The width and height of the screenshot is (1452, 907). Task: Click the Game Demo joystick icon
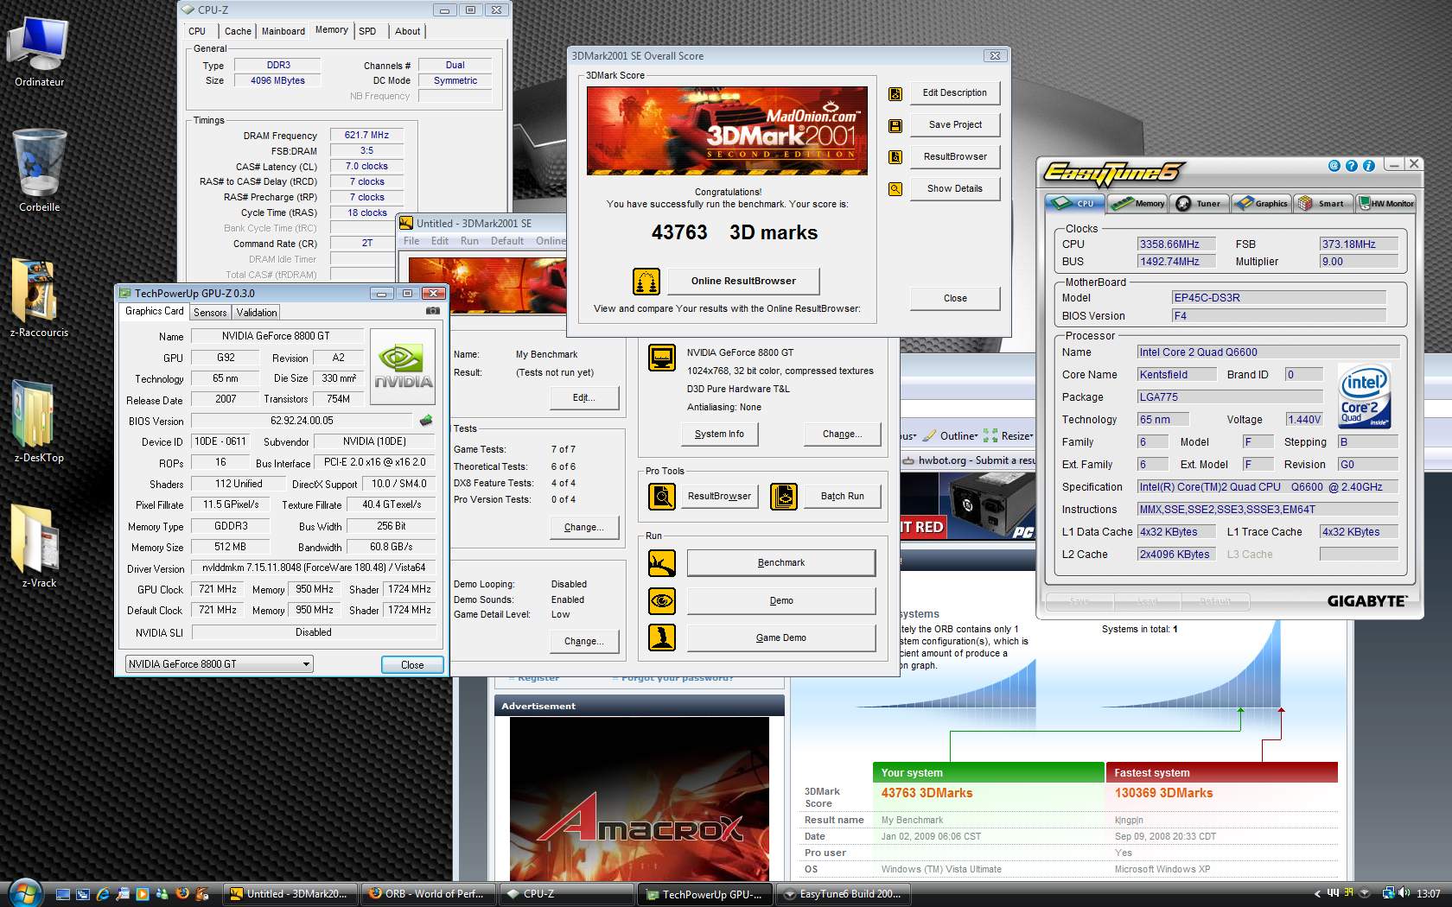pyautogui.click(x=662, y=637)
